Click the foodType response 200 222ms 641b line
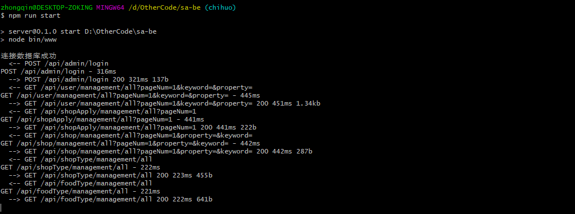This screenshot has height=214, width=575. coord(110,199)
